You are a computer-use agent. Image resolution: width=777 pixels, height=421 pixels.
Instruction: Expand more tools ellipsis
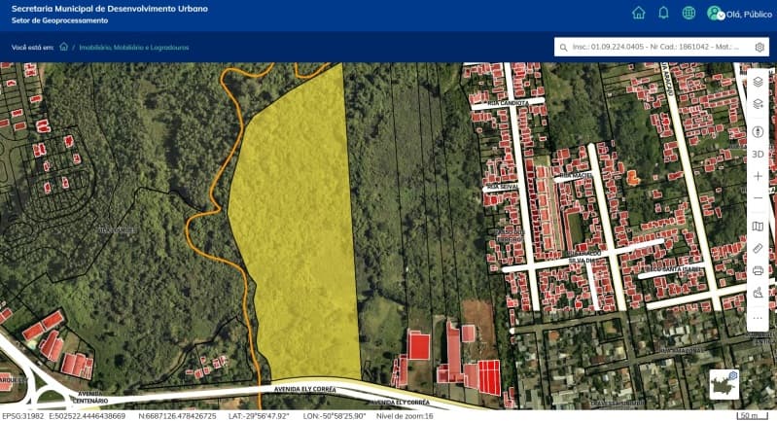(x=758, y=319)
